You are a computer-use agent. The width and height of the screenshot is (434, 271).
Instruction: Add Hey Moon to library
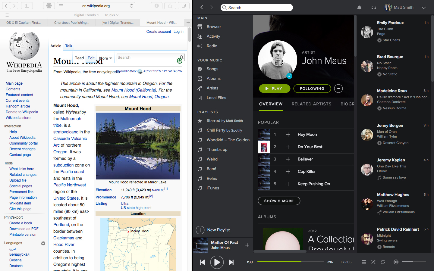point(288,135)
